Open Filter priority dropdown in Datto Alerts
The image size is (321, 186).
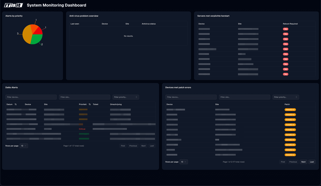click(x=126, y=97)
